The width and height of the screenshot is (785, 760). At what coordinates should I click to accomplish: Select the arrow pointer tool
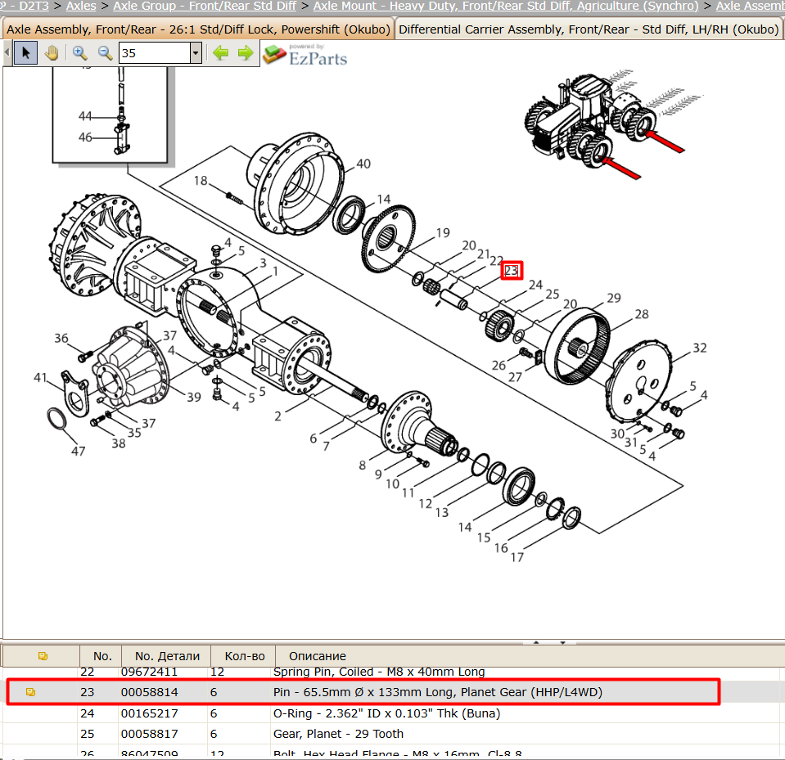click(x=25, y=52)
